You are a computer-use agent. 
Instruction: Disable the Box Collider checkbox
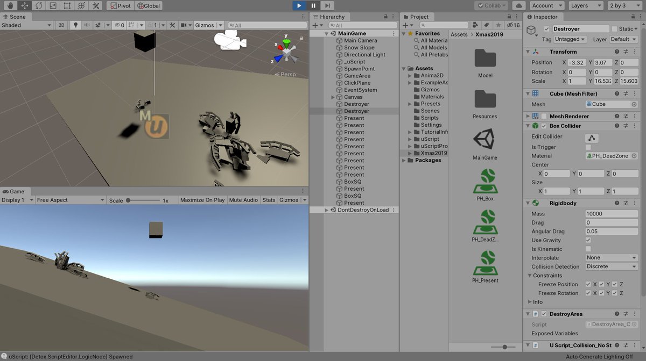544,126
